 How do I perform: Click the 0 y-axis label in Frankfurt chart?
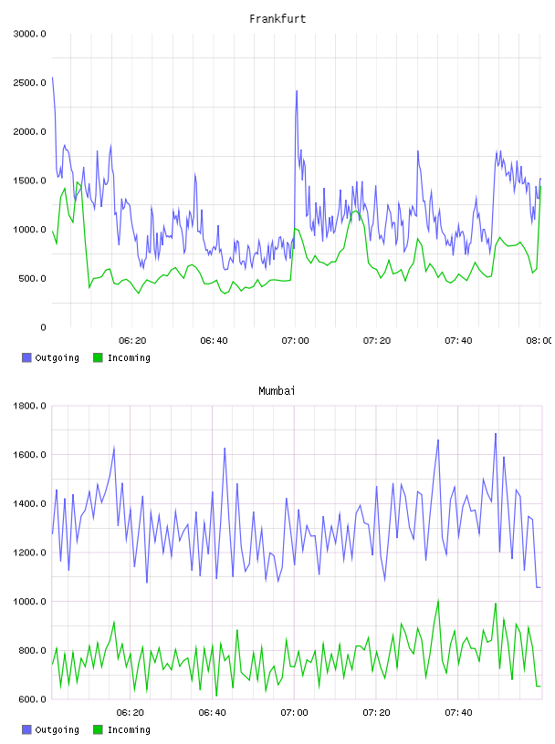pos(43,327)
